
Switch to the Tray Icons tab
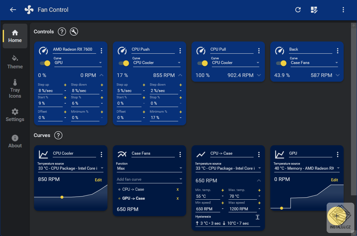point(15,89)
